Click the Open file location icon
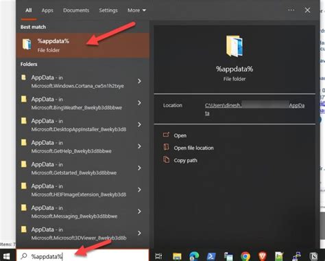 point(167,147)
